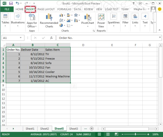Select row 9 header
This screenshot has width=163, height=137.
(3, 85)
